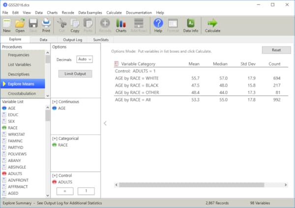Click results scroll left arrow
The height and width of the screenshot is (208, 295).
(x=117, y=185)
